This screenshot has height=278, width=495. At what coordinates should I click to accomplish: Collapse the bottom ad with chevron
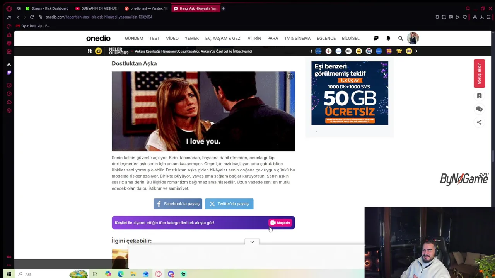pos(252,242)
